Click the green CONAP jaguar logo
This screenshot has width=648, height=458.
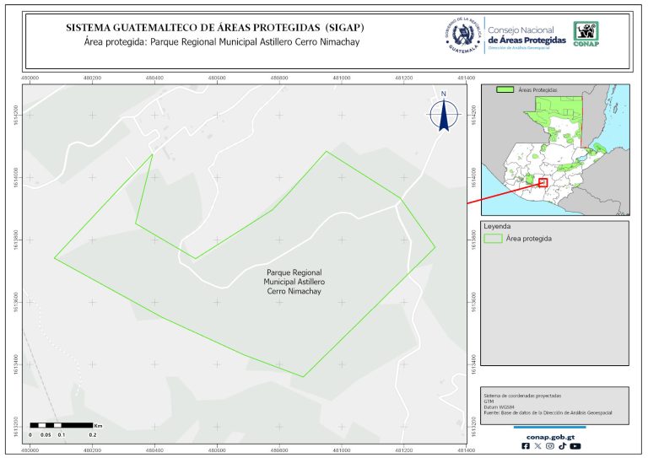(x=587, y=33)
